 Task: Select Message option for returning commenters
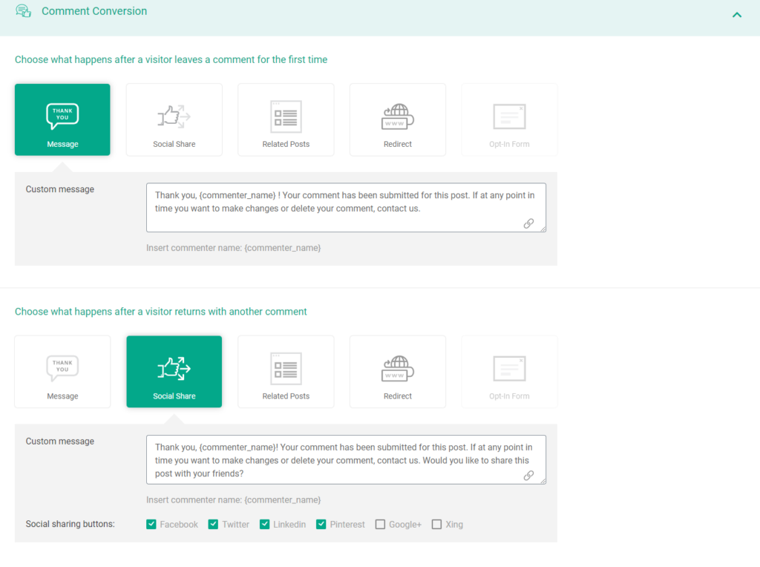(62, 371)
